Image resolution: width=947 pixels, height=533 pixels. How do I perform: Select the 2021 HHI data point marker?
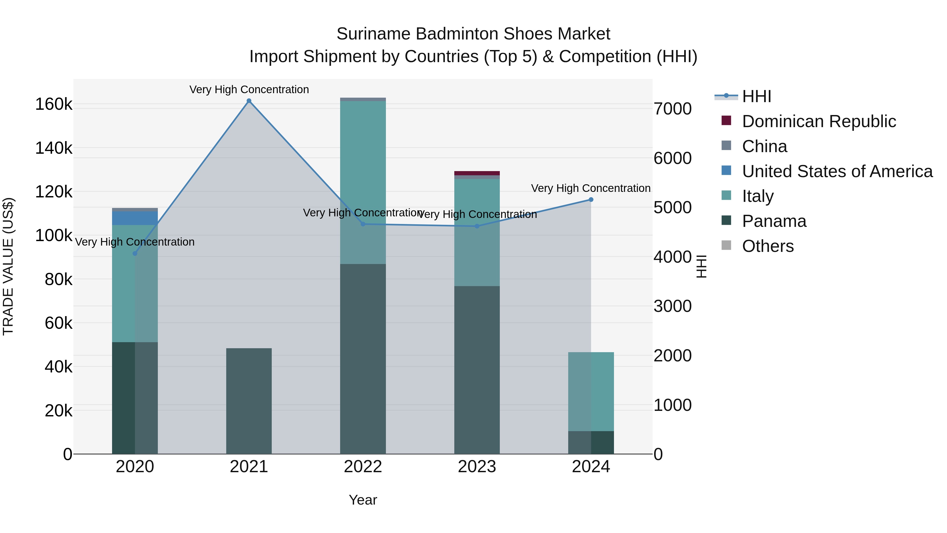tap(249, 101)
